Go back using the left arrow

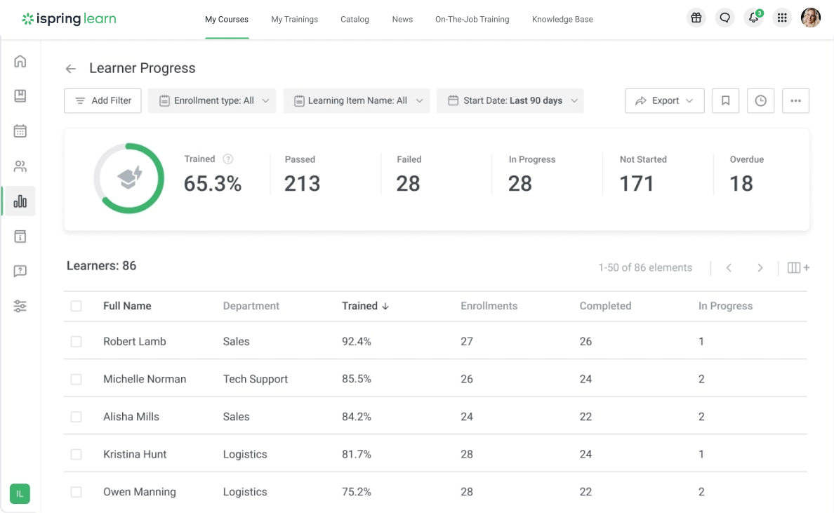(71, 69)
